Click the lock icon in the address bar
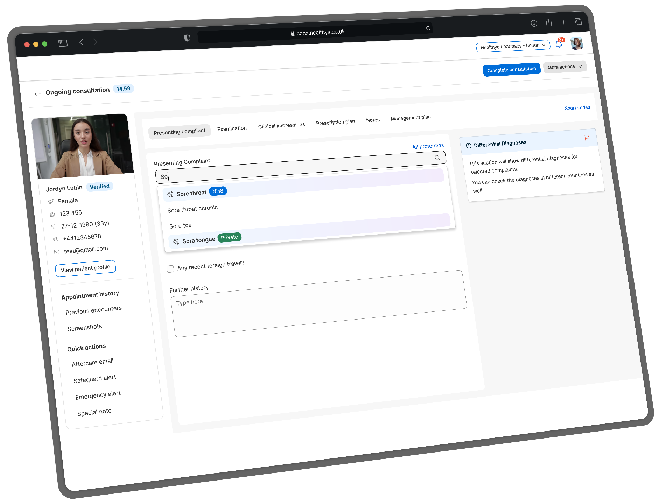672x504 pixels. (x=293, y=34)
